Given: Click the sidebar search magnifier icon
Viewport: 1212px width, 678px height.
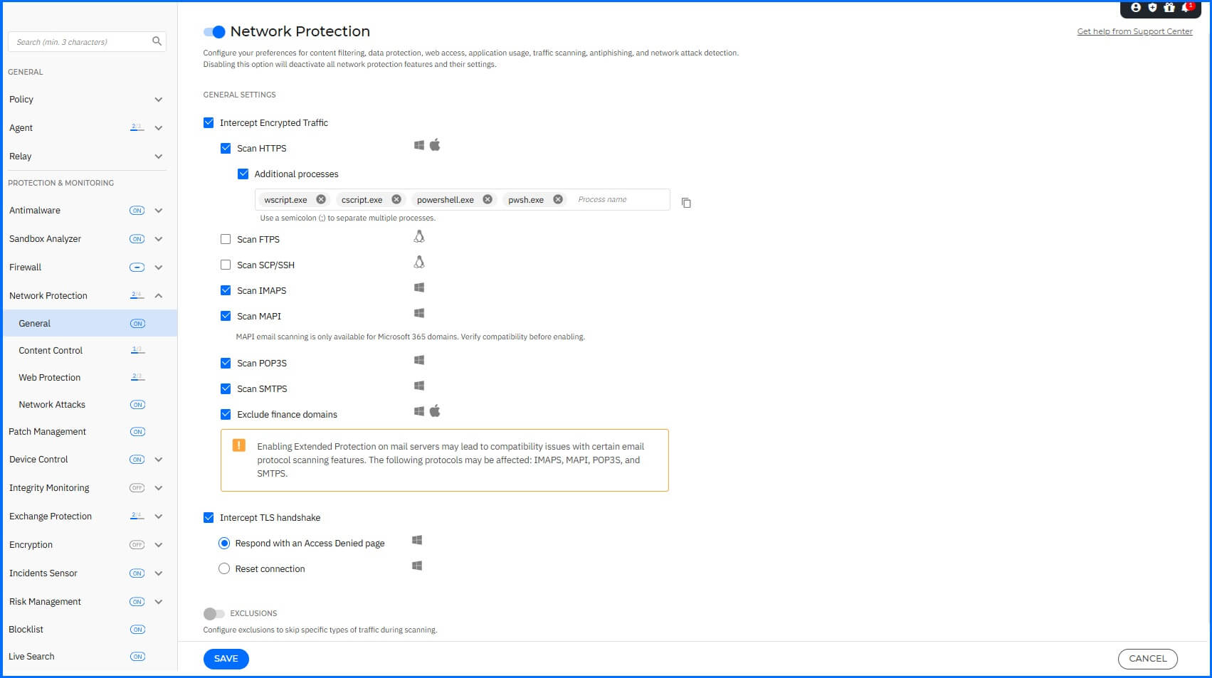Looking at the screenshot, I should [x=157, y=41].
